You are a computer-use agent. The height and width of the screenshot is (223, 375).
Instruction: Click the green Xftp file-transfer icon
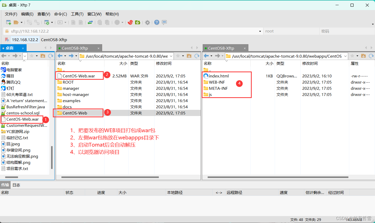tap(138, 22)
